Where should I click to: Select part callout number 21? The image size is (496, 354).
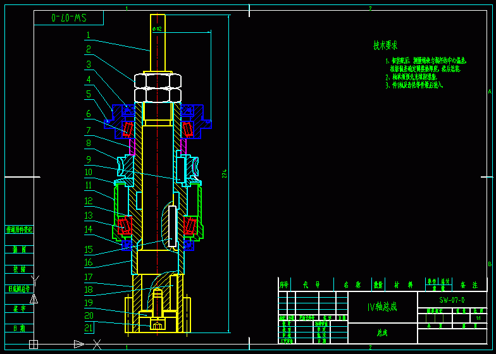89,327
